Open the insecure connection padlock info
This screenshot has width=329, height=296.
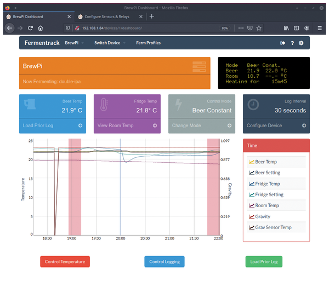click(77, 28)
